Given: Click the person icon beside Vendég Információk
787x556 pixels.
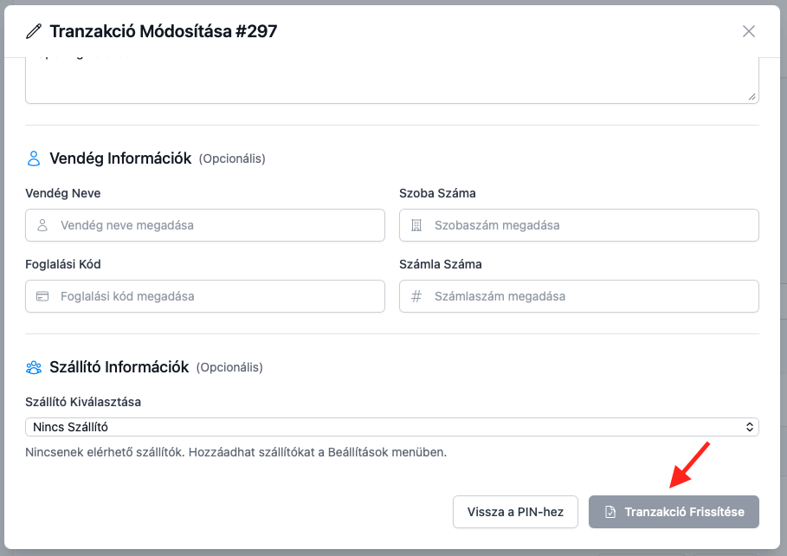Looking at the screenshot, I should coord(34,158).
